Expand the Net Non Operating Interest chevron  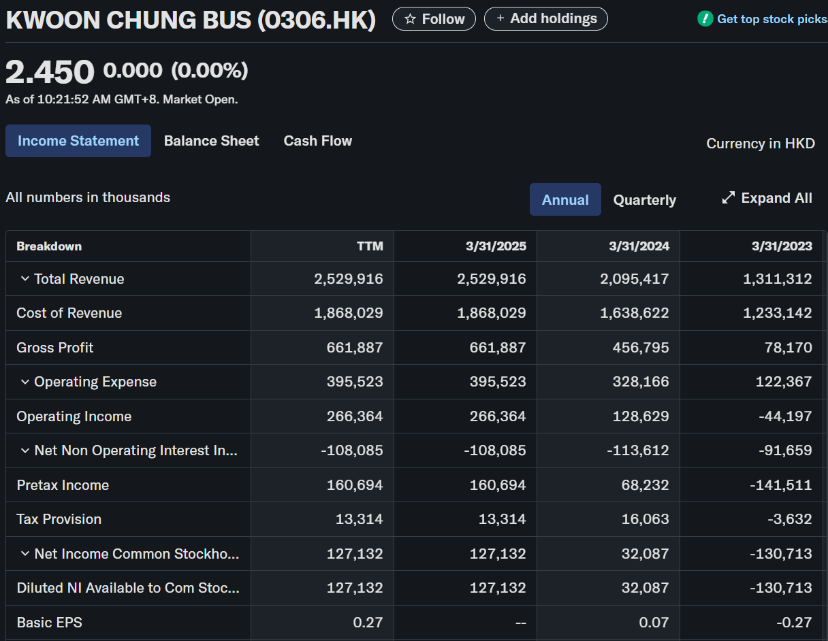point(25,450)
